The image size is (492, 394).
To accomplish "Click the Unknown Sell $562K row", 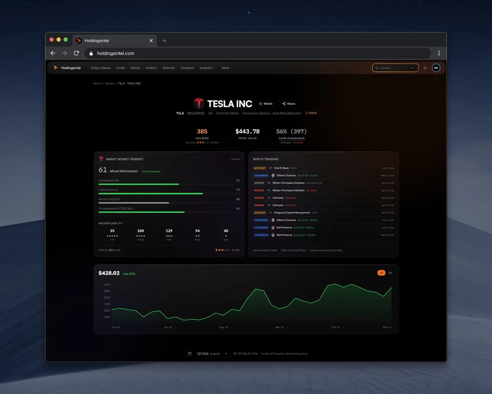I will (x=323, y=198).
